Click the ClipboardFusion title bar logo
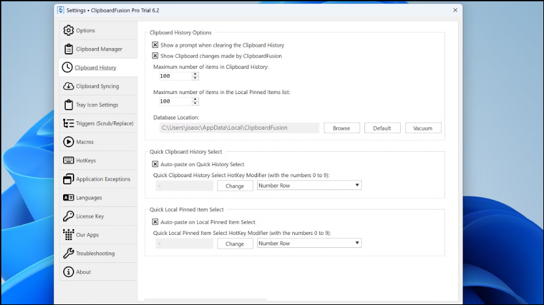This screenshot has height=305, width=544. (61, 10)
